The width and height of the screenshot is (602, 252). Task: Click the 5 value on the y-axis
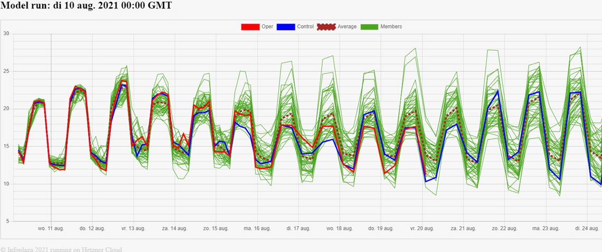point(8,221)
